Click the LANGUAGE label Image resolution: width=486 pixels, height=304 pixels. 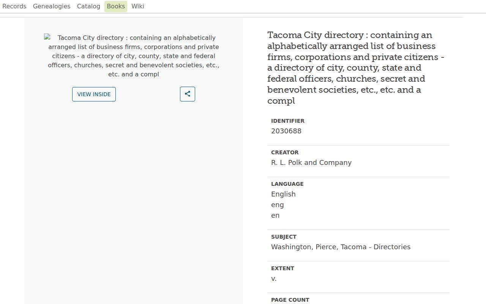click(x=287, y=184)
